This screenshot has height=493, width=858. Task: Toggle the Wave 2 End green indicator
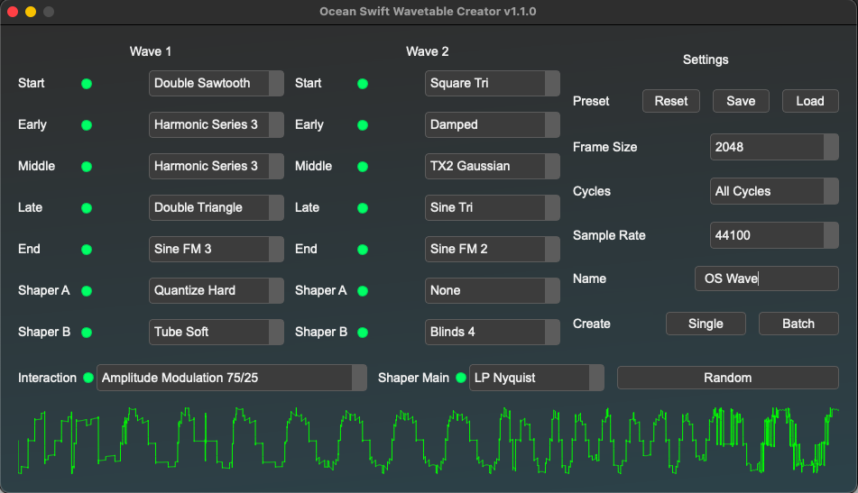(x=363, y=250)
